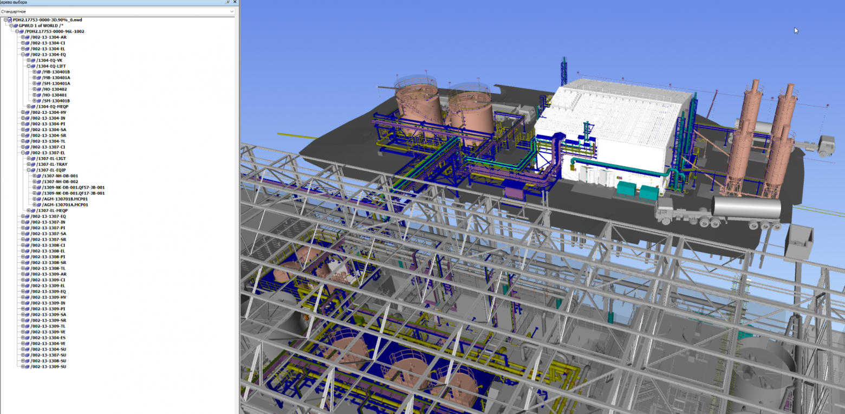845x414 pixels.
Task: Collapse the /002-13-1304-EQ node
Action: [x=23, y=55]
